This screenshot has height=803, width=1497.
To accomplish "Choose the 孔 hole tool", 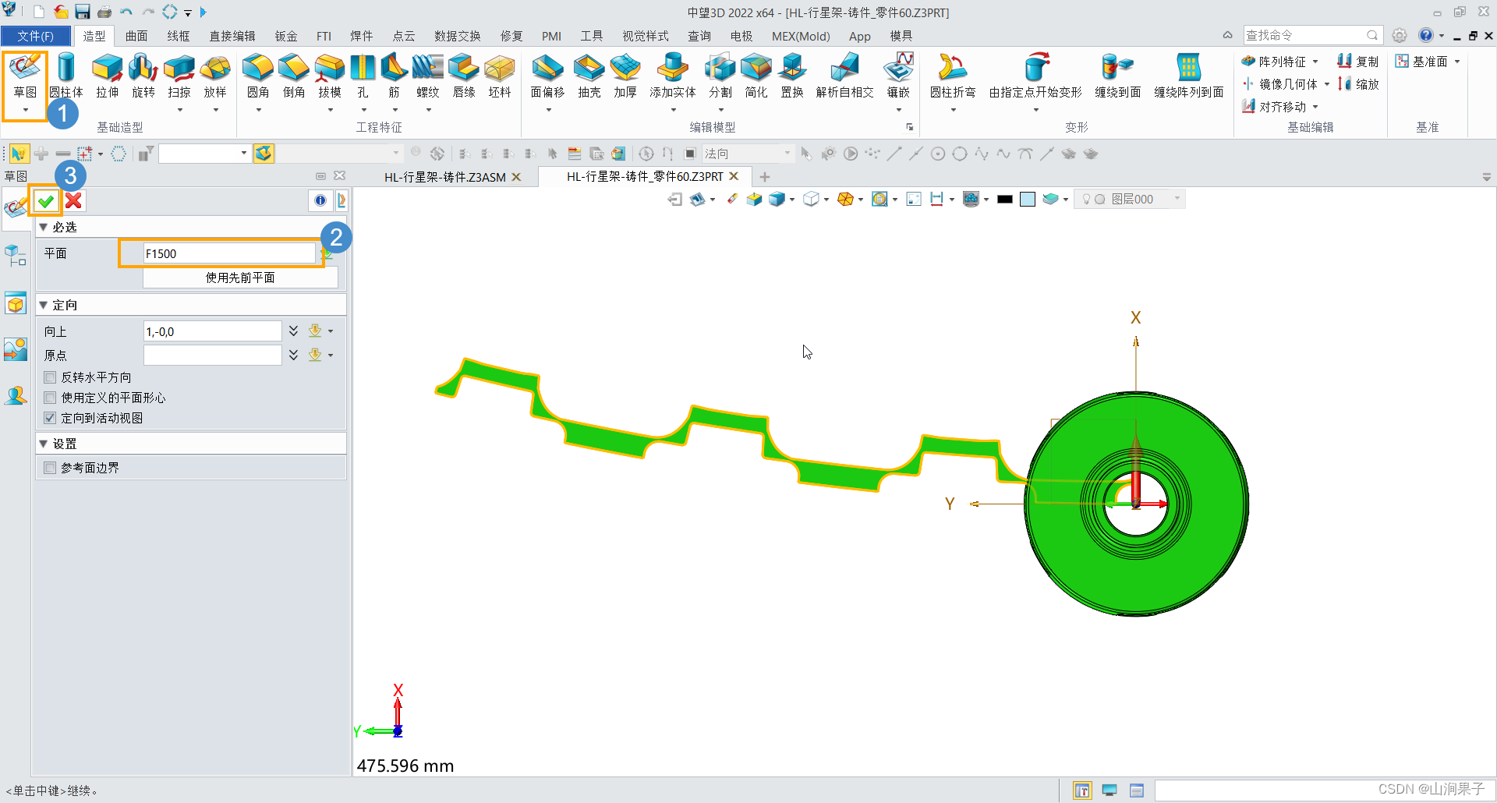I will (363, 76).
